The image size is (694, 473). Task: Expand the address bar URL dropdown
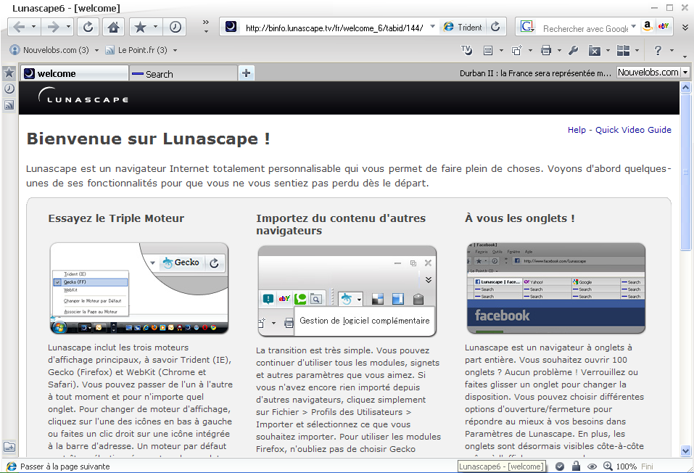pyautogui.click(x=432, y=26)
